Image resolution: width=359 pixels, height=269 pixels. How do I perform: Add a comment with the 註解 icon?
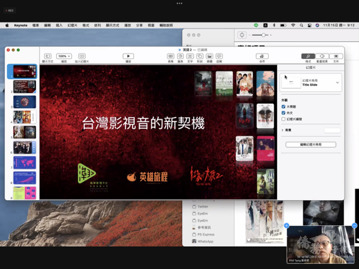(x=219, y=56)
